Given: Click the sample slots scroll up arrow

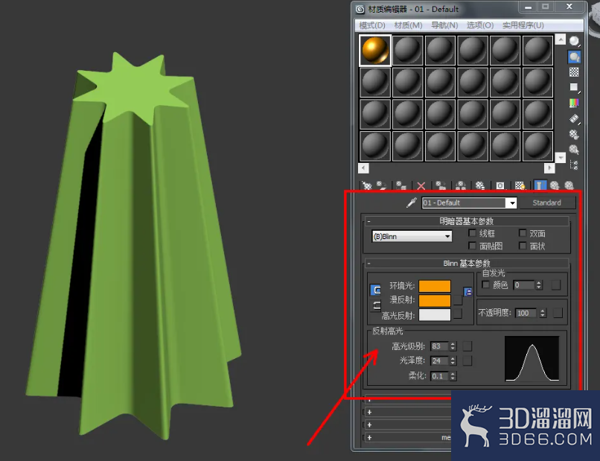Looking at the screenshot, I should [x=561, y=39].
